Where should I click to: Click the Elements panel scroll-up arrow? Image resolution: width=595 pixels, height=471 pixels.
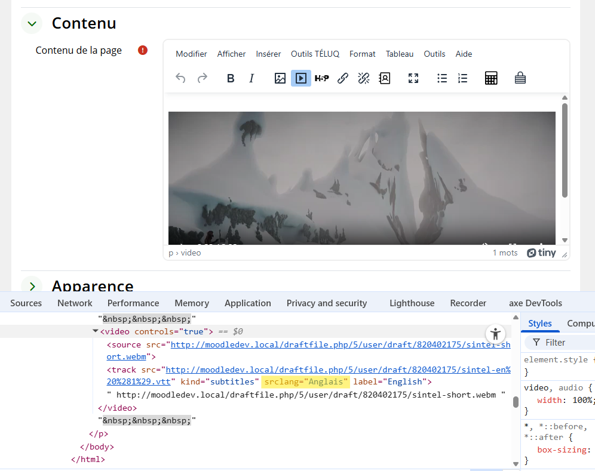[x=516, y=318]
